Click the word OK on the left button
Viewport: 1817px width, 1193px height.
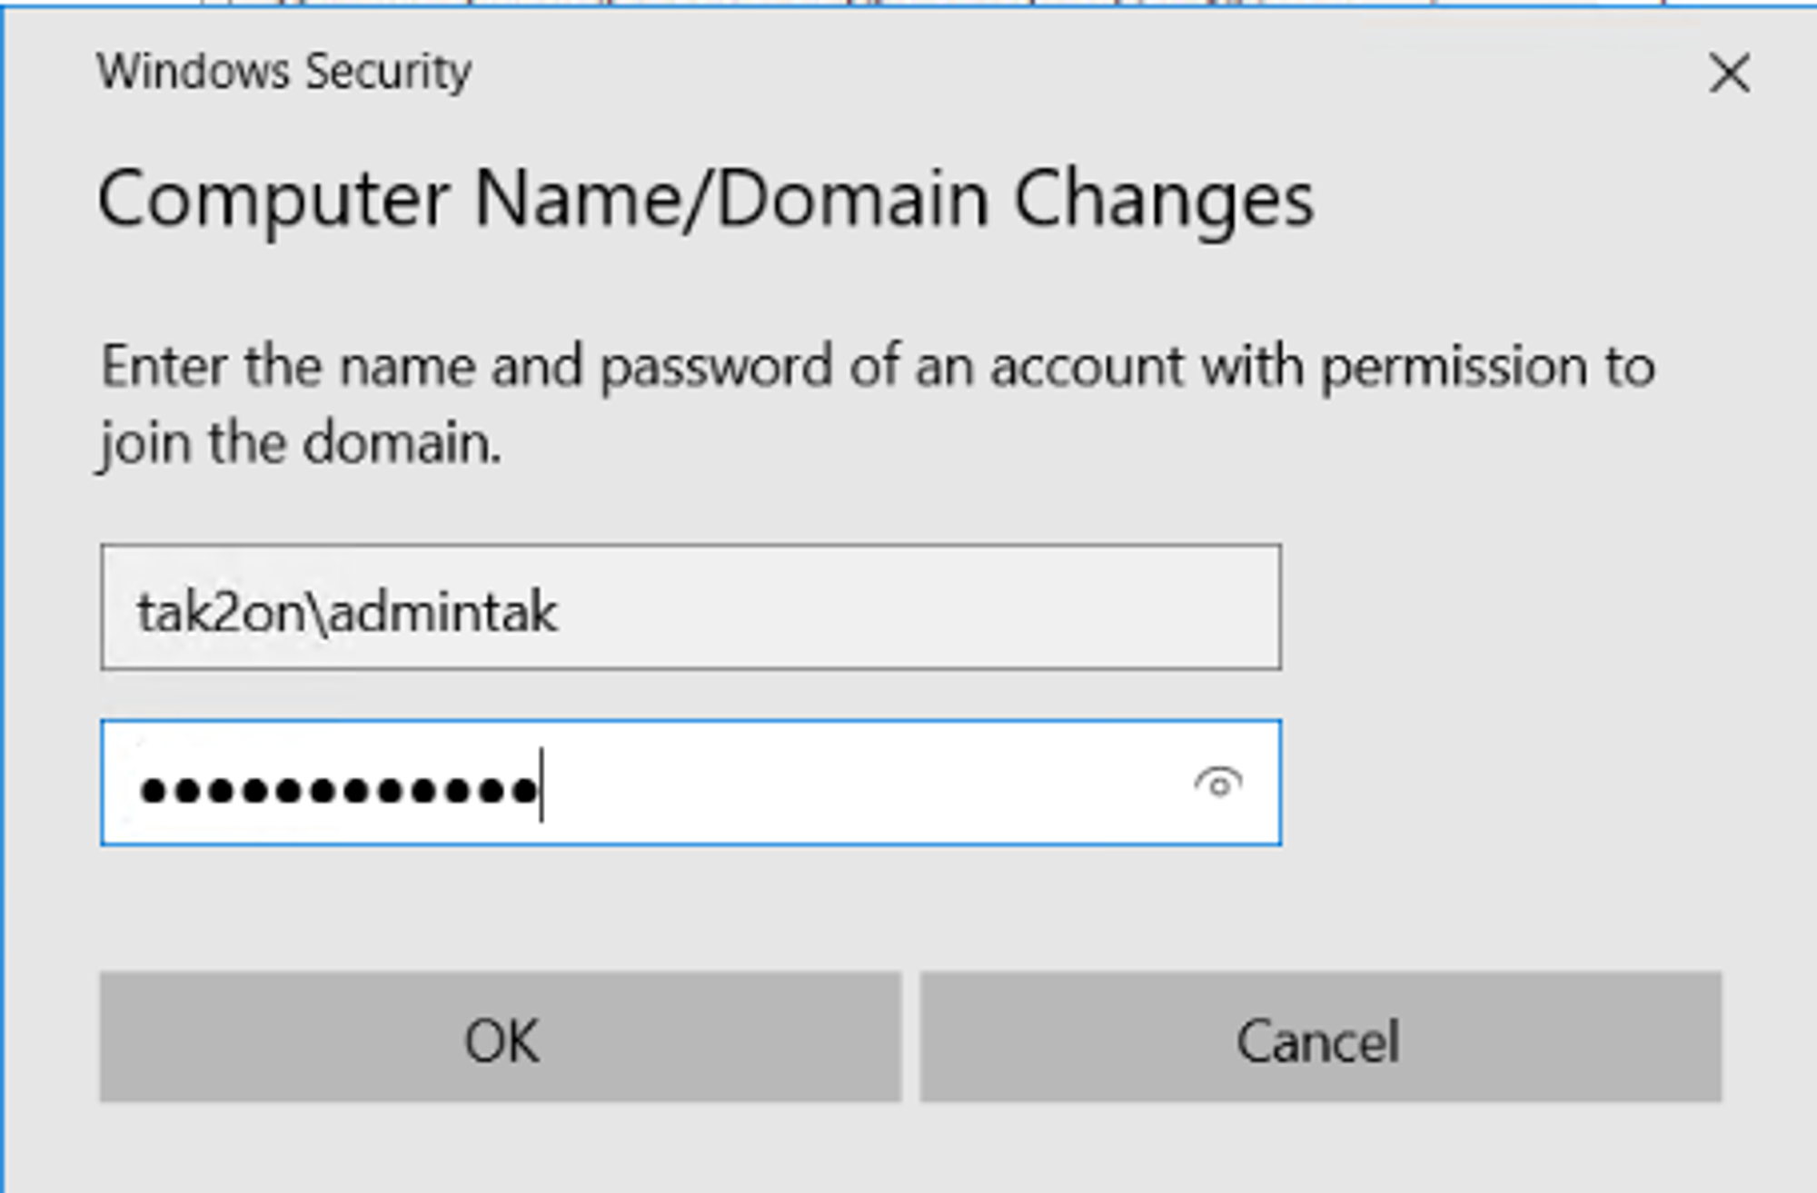tap(501, 1040)
